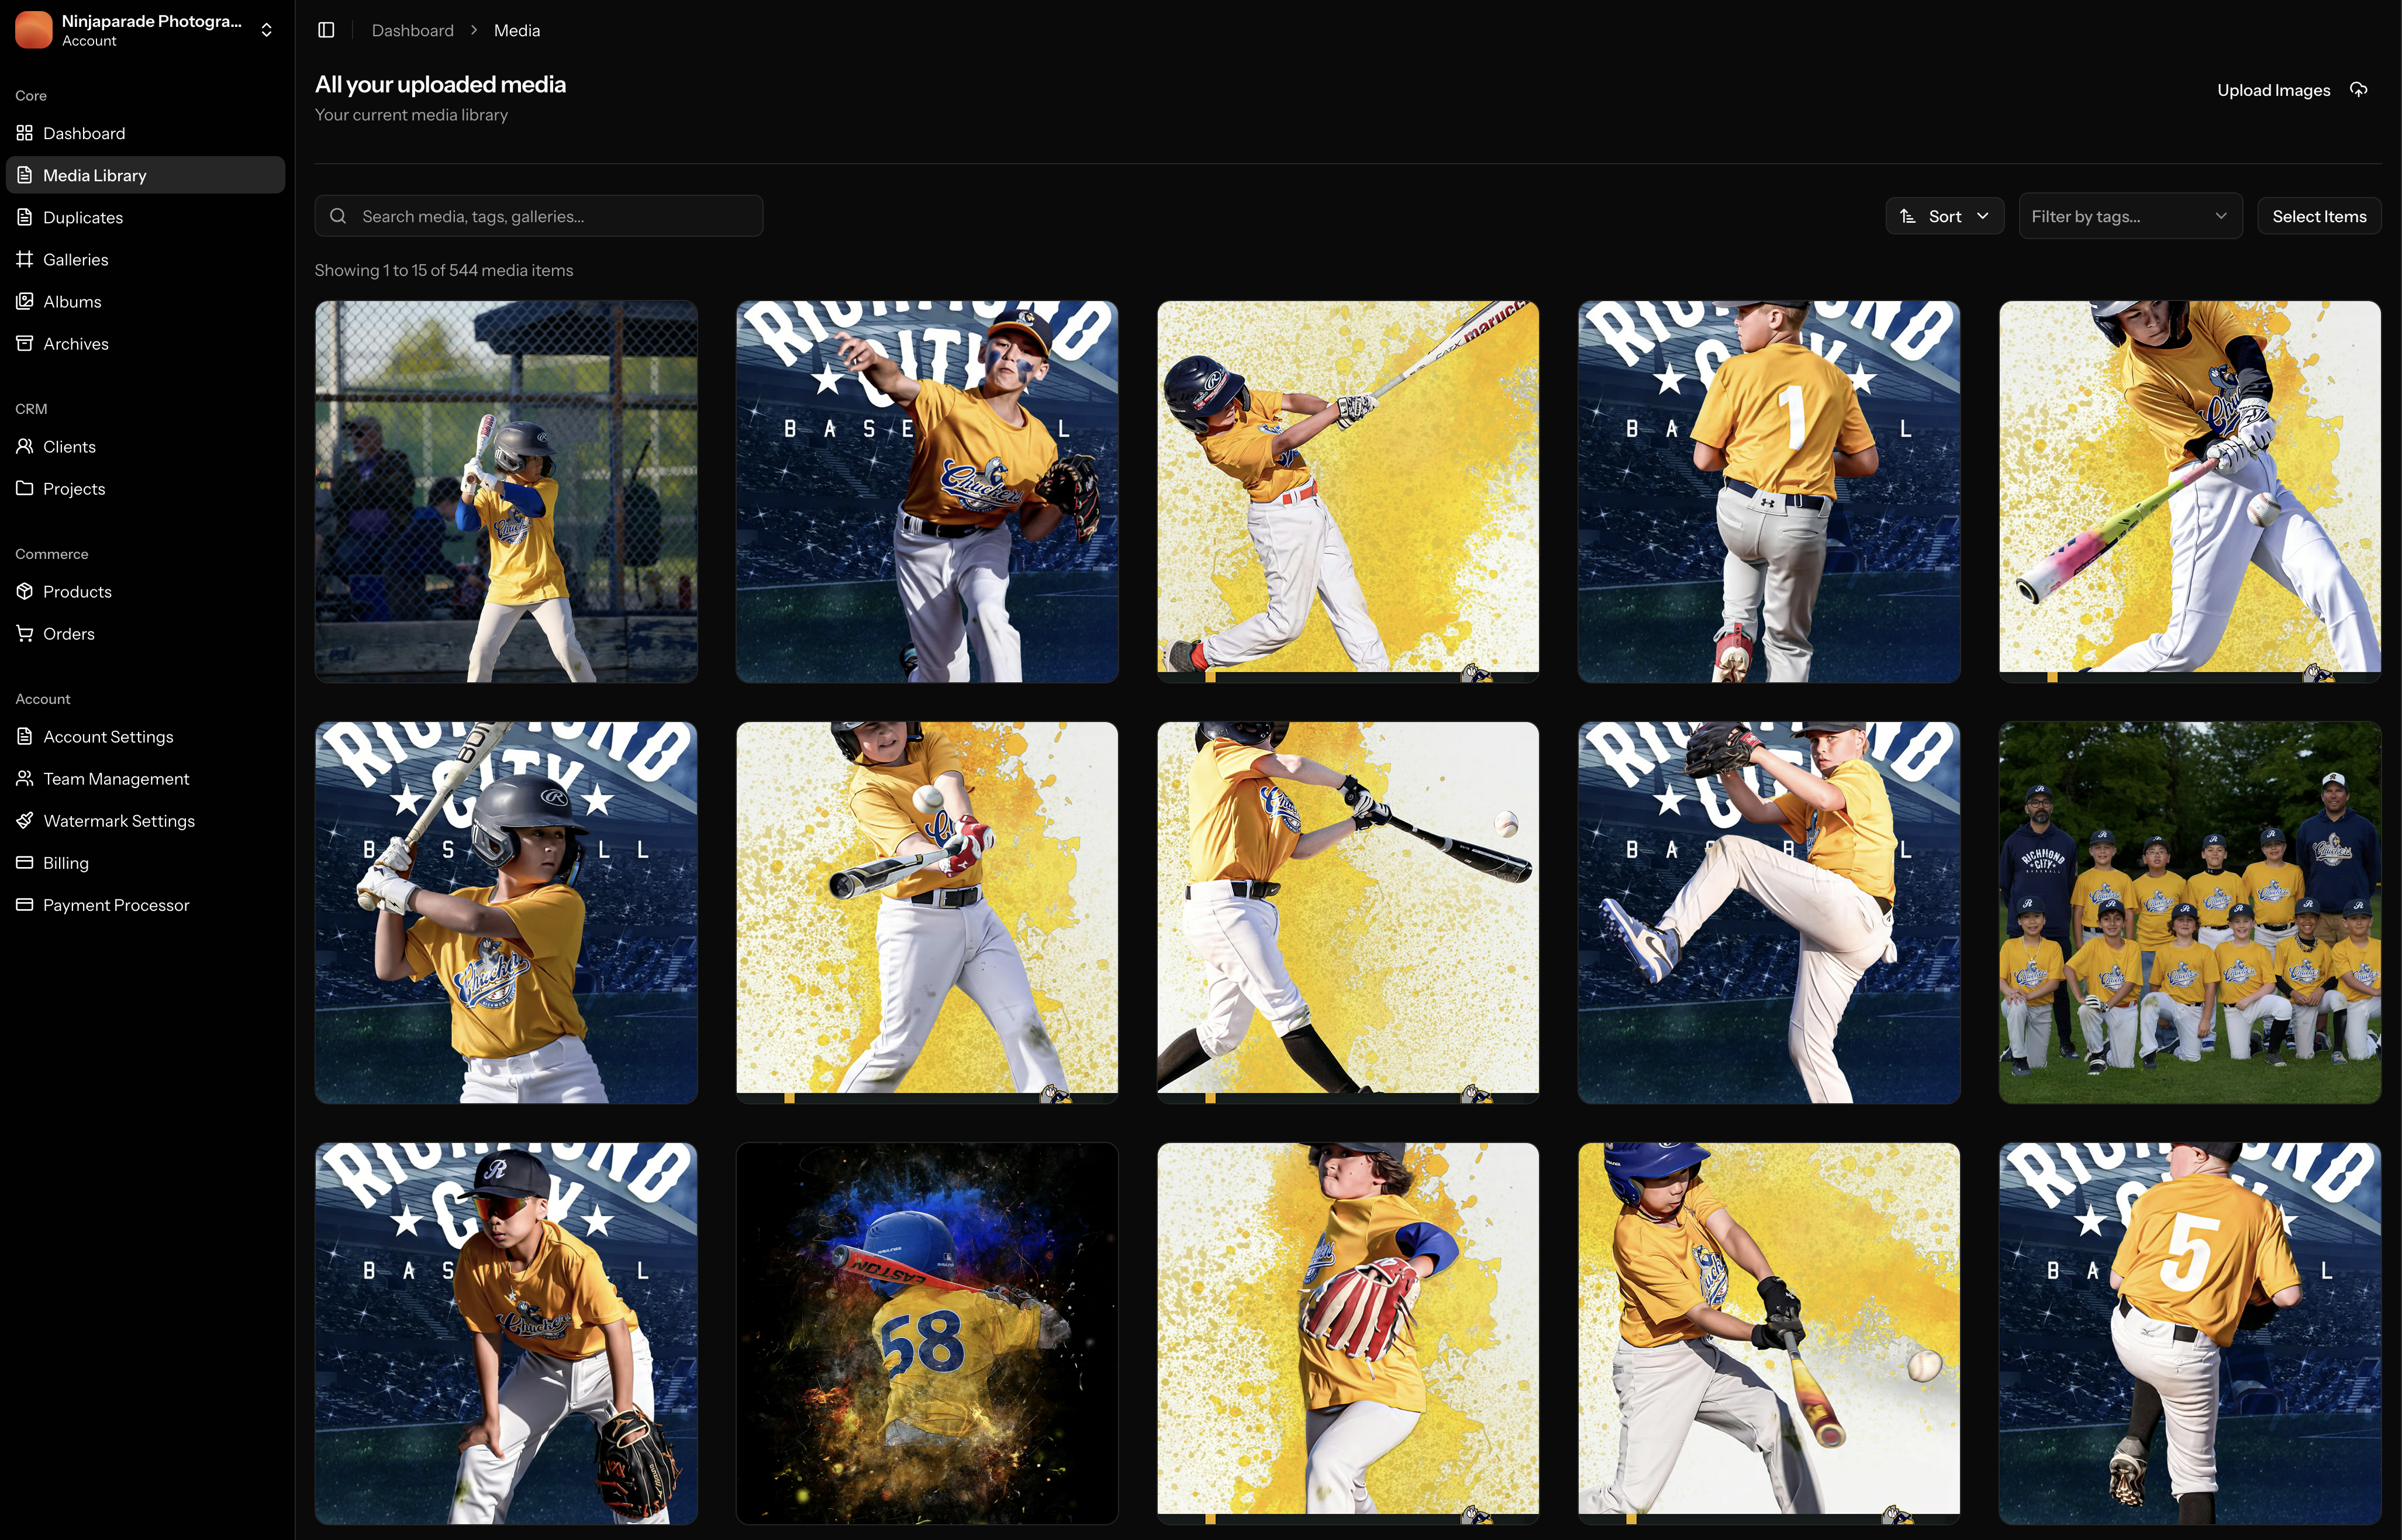Open the team group photo thumbnail
Screen dimensions: 2402x1540
point(2189,912)
